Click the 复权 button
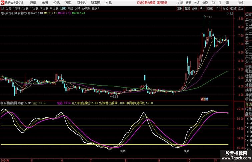252x162 pixels. 180,8
